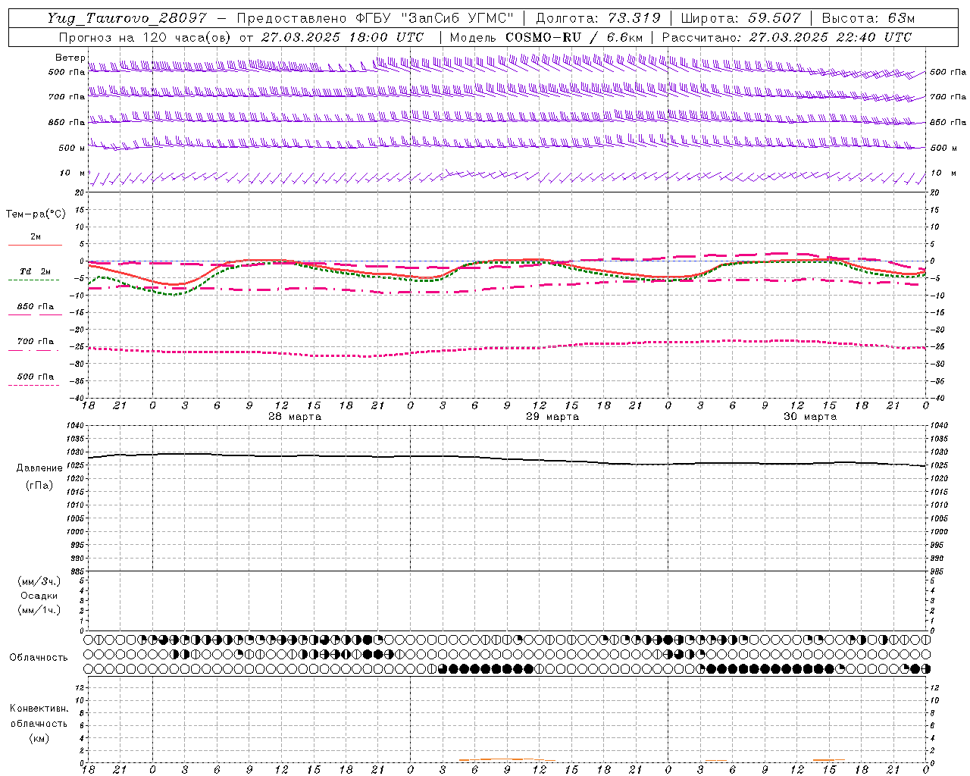Click the Td 2м dew point legend entry
The height and width of the screenshot is (776, 970).
click(36, 271)
